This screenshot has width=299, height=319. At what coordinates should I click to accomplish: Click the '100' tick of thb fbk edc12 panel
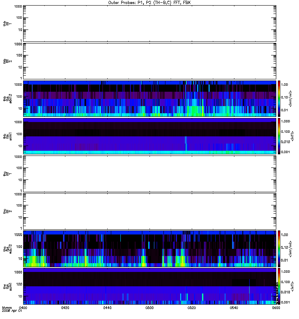[19, 96]
